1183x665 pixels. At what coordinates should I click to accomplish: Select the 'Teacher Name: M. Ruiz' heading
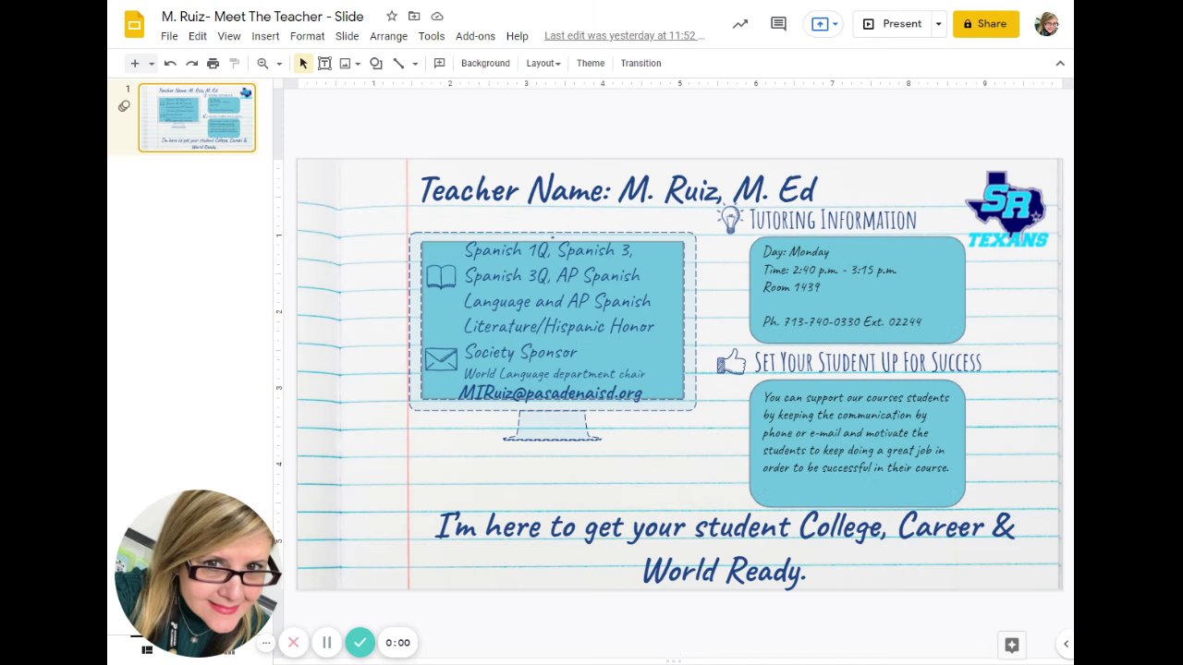pos(617,190)
